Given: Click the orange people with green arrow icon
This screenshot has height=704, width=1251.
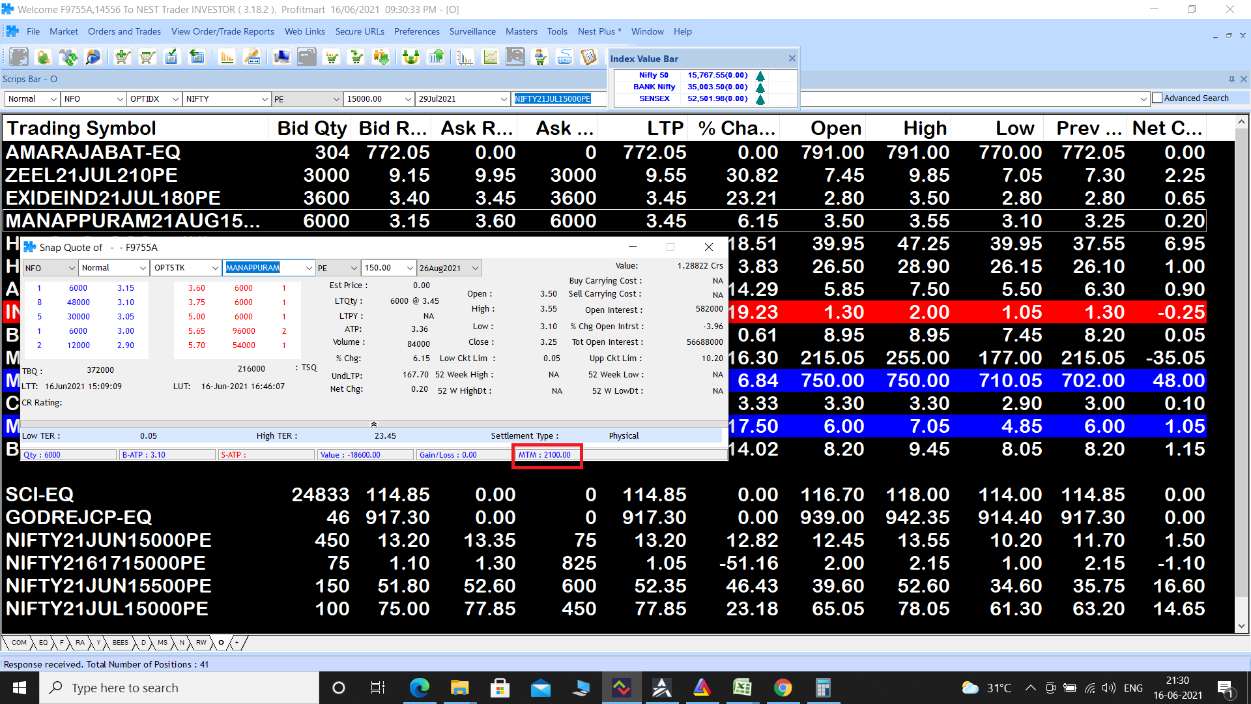Looking at the screenshot, I should coord(381,57).
